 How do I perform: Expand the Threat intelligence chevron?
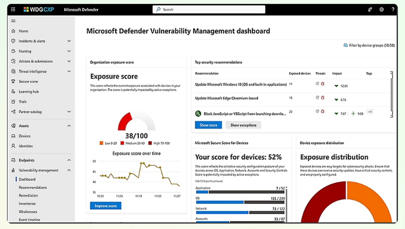pos(69,71)
